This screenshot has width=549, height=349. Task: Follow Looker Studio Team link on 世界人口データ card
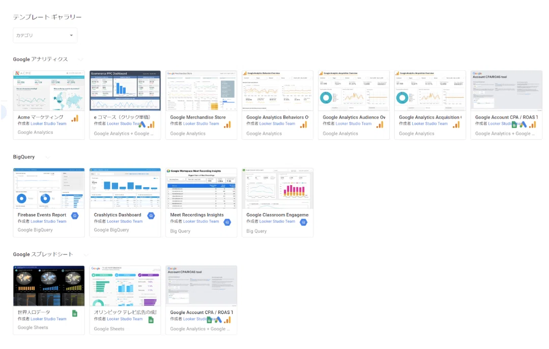tap(48, 319)
